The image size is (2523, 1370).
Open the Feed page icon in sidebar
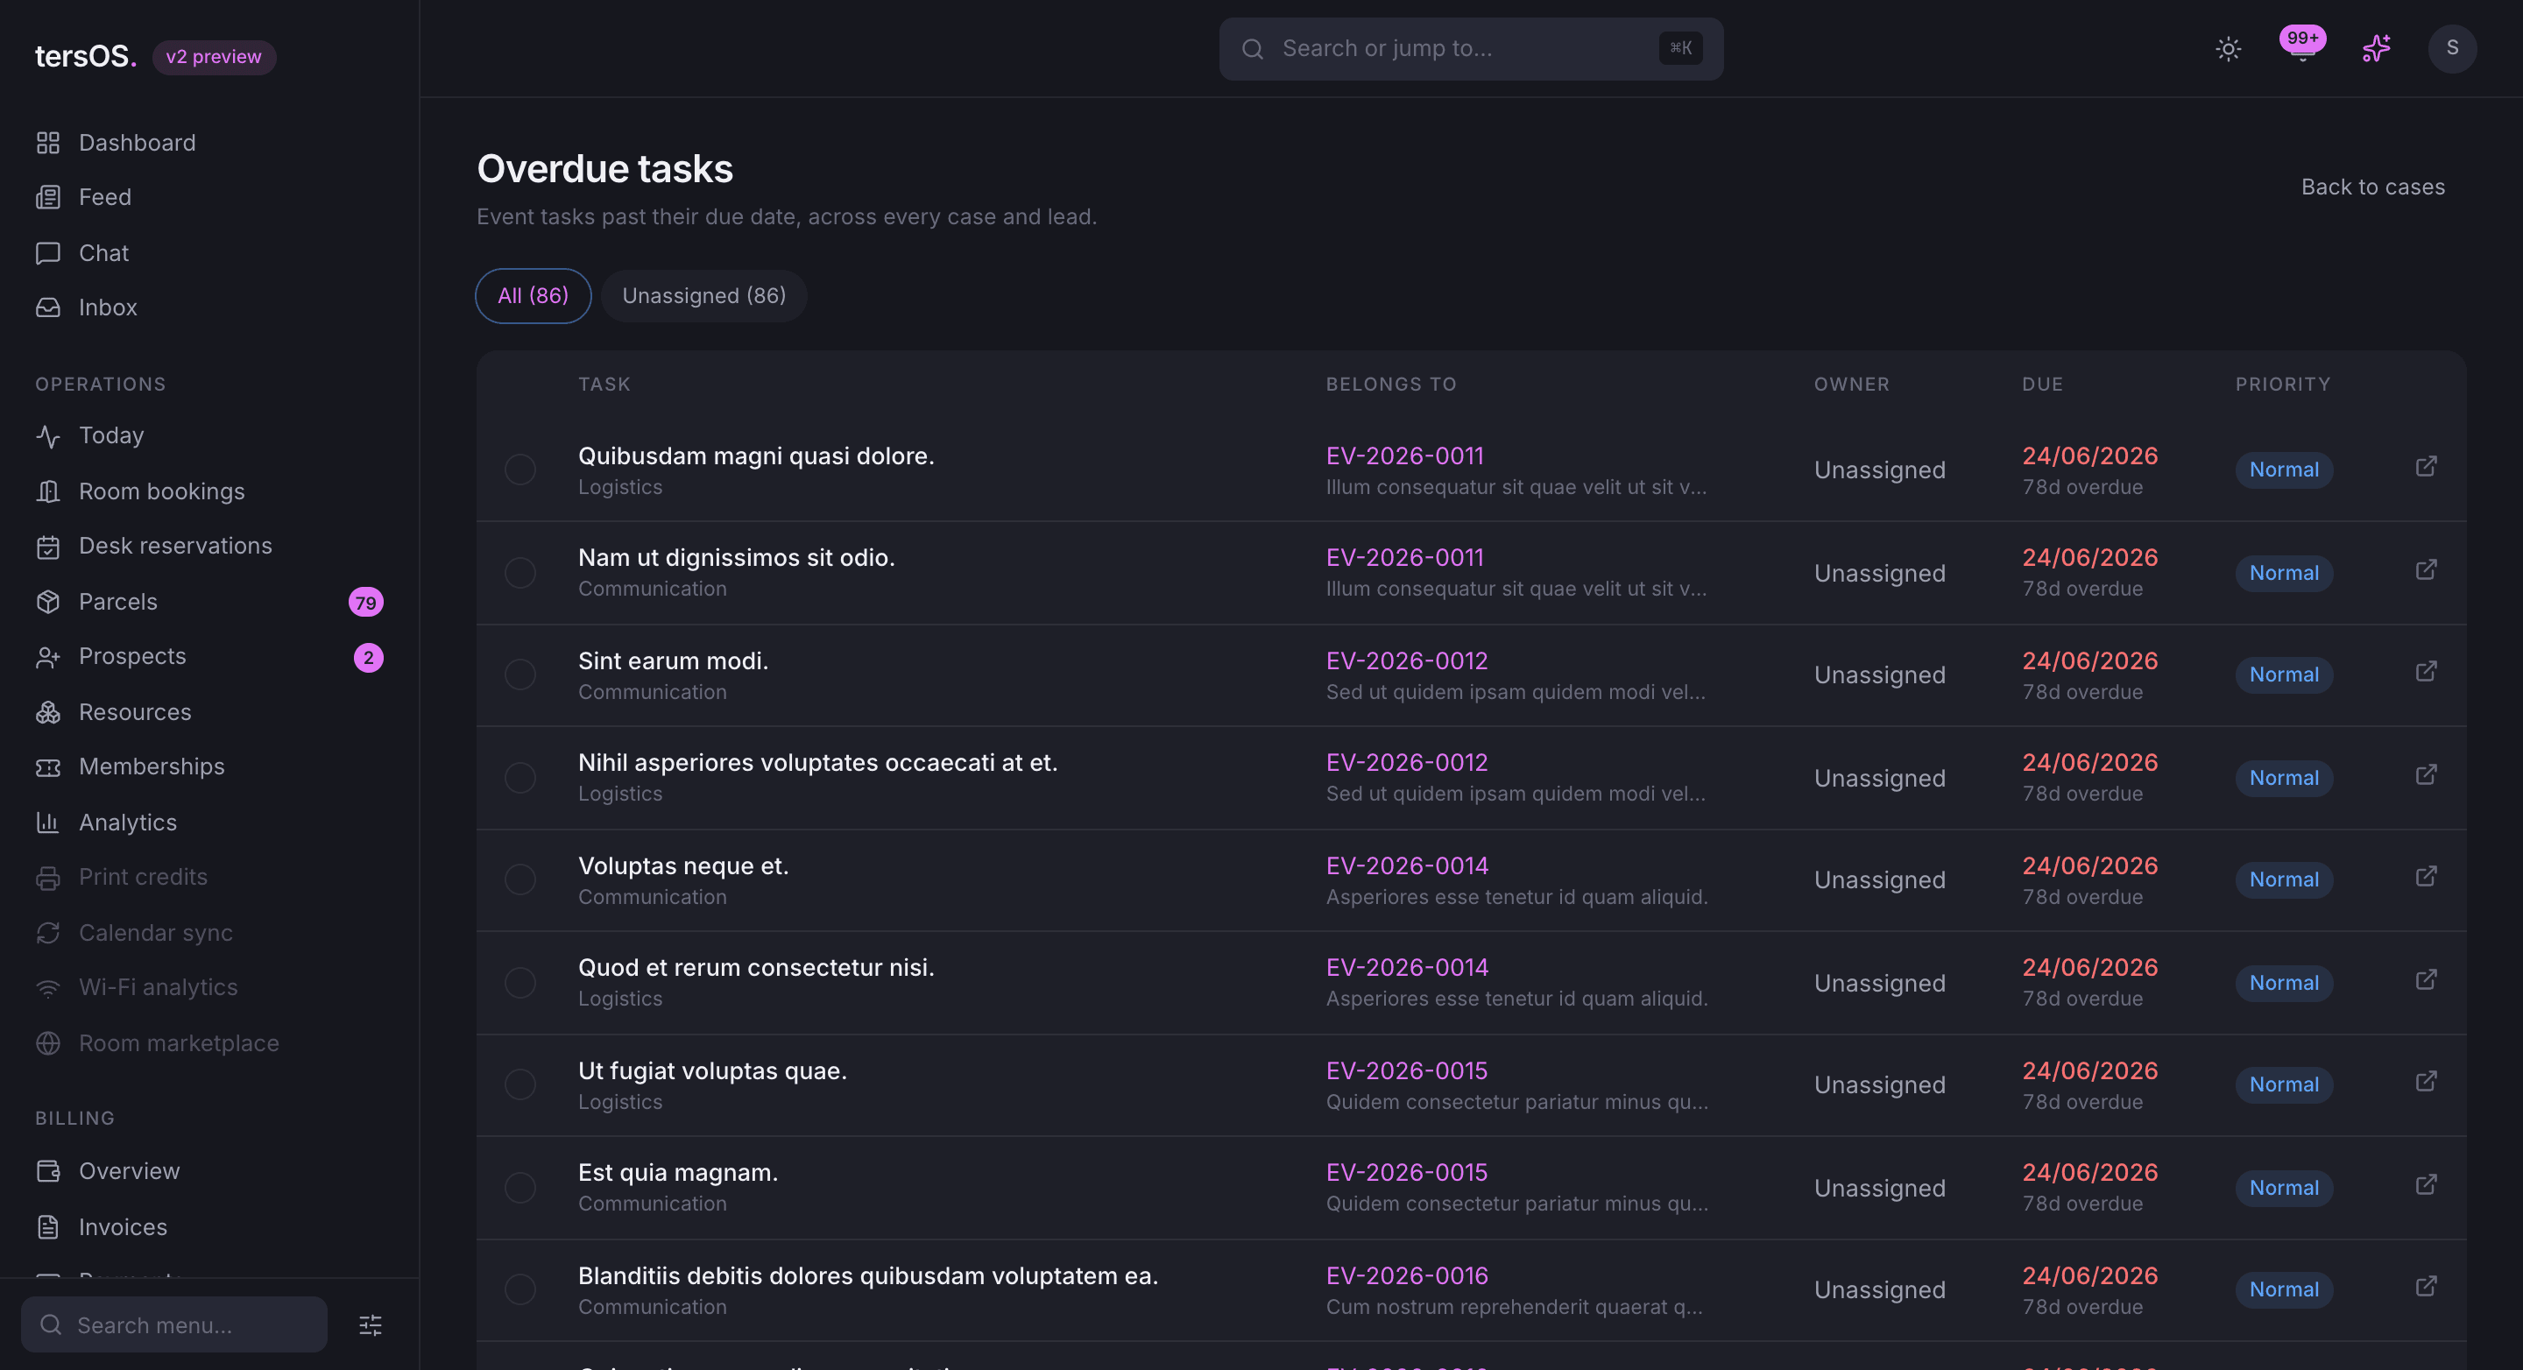[48, 197]
